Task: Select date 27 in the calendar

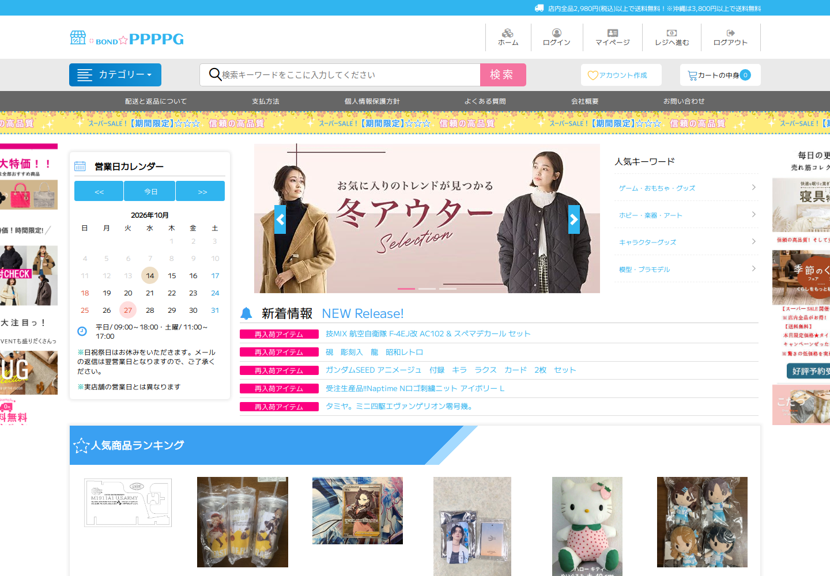Action: (x=128, y=310)
